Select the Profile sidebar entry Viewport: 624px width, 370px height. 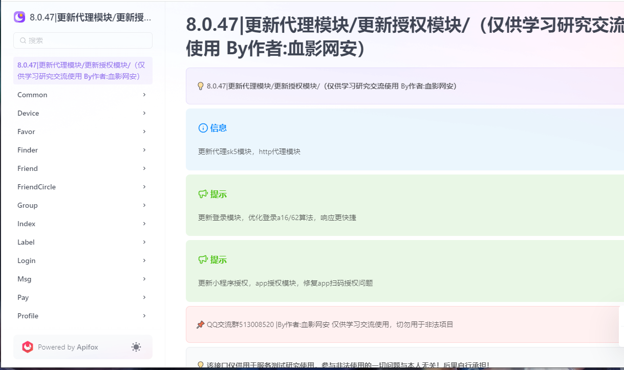click(28, 316)
